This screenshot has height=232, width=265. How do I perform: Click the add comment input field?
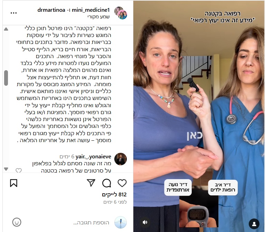click(x=91, y=223)
